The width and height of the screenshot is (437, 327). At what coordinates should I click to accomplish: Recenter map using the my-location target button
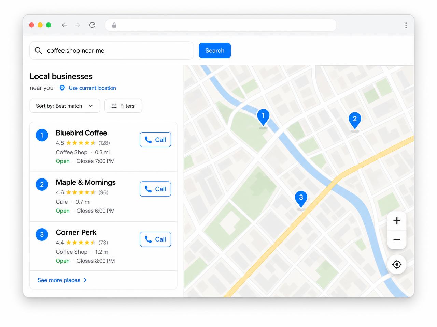tap(397, 264)
